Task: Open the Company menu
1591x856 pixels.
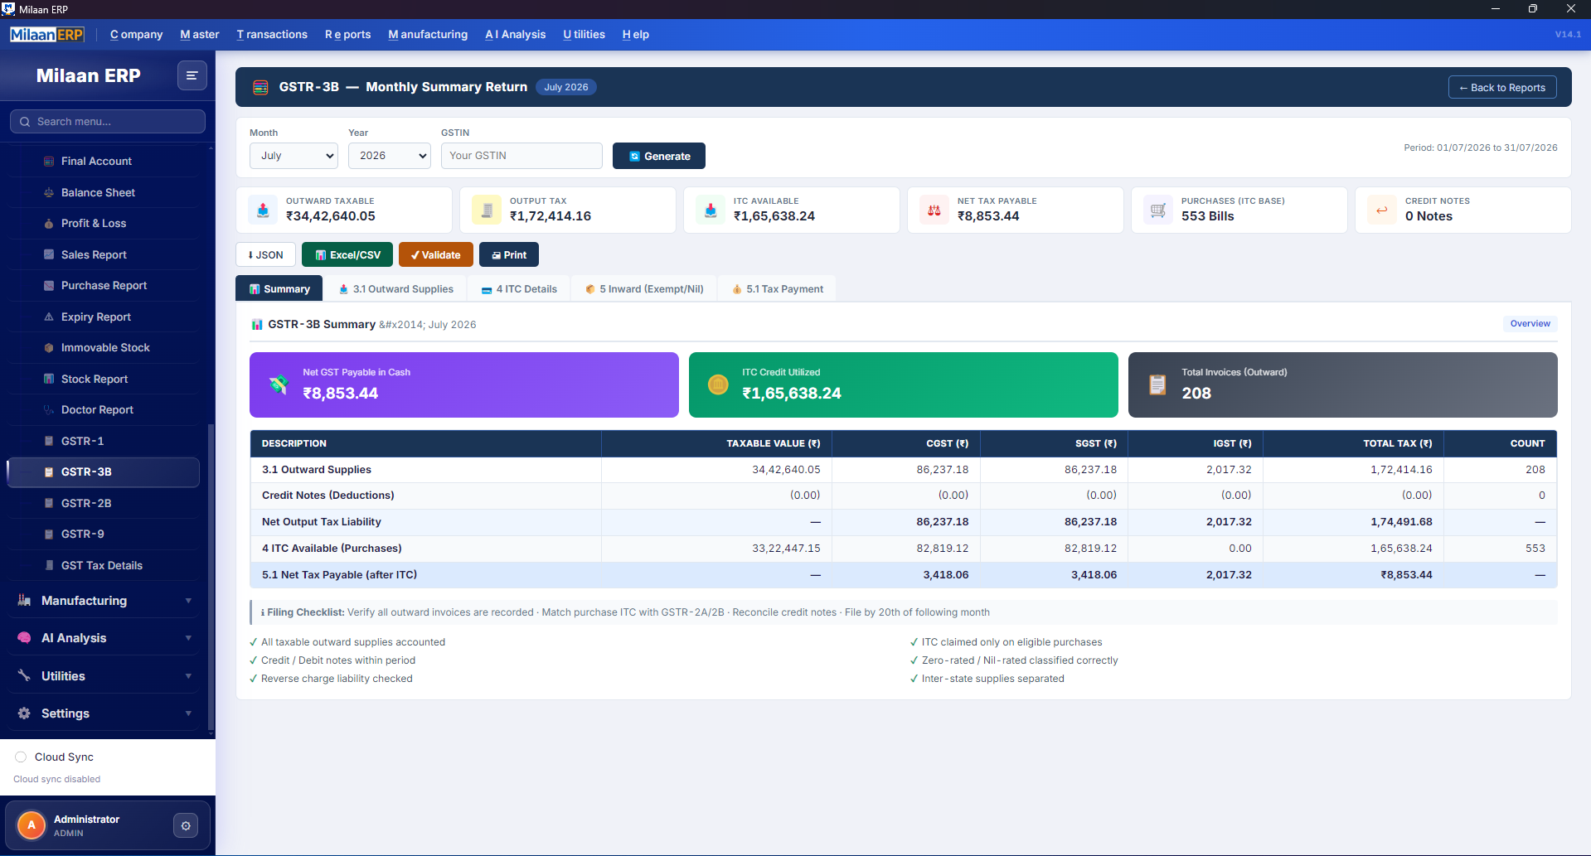Action: point(136,35)
